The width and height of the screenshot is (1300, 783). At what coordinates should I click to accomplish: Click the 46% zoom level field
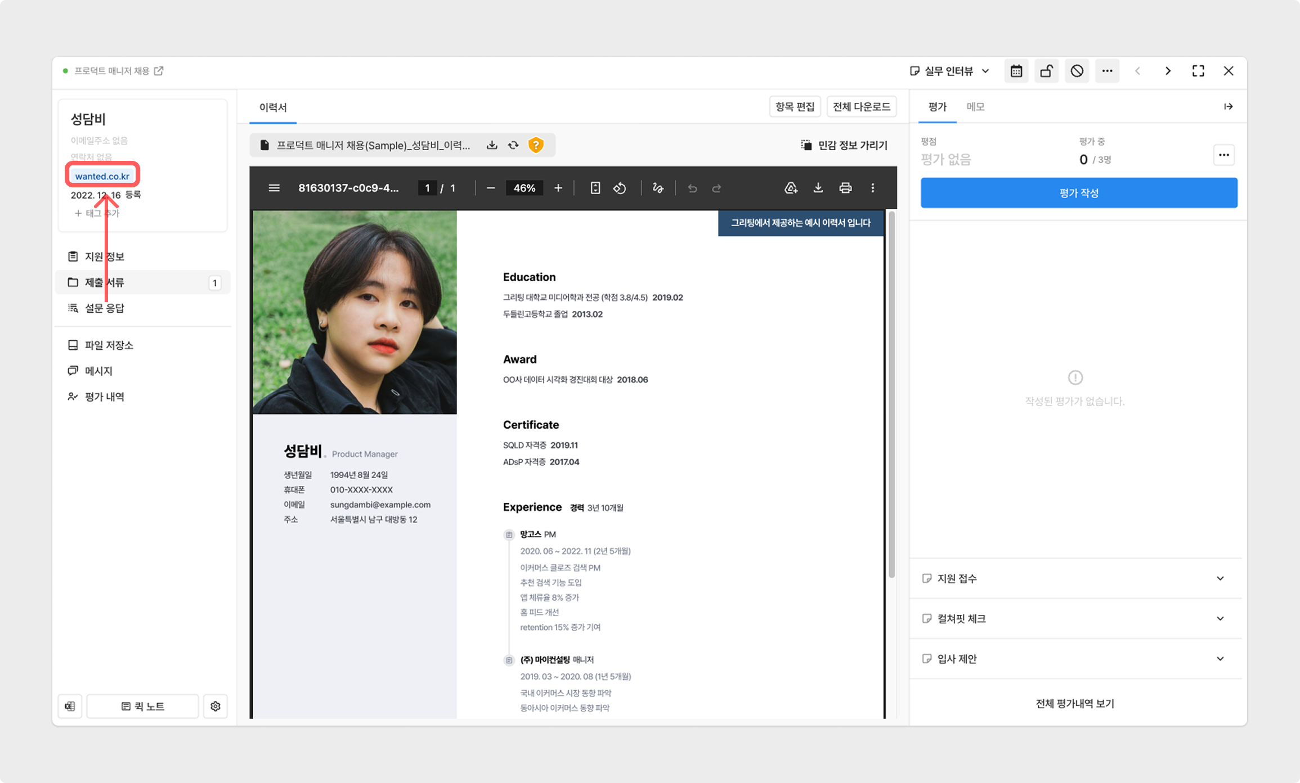[524, 188]
